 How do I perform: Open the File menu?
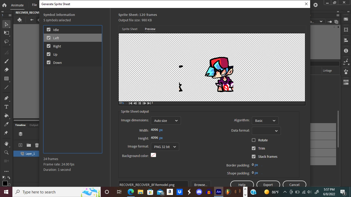pos(34,5)
